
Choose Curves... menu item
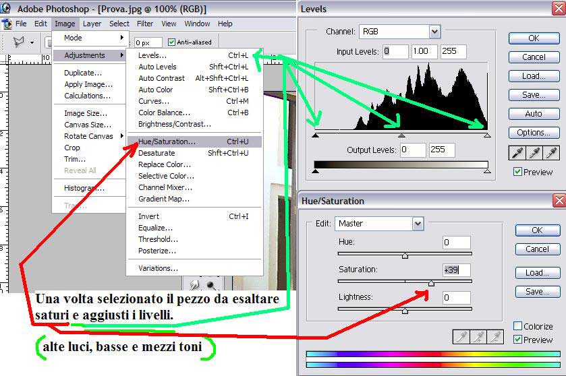pos(194,101)
